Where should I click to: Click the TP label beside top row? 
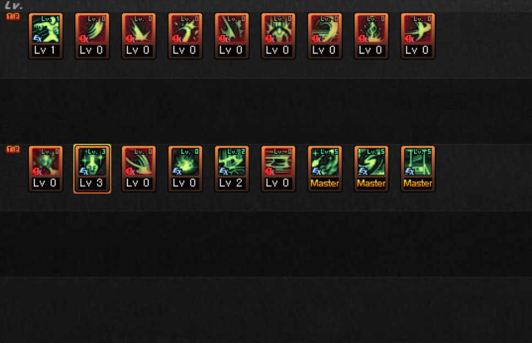coord(13,17)
